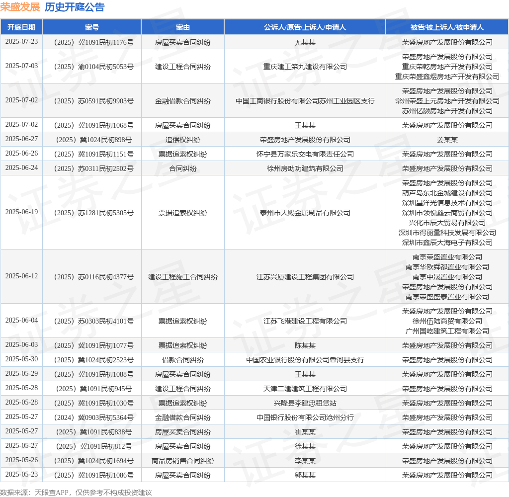
Task: Click plaintiff '徐州房助功建筑有限公司'
Action: click(x=305, y=168)
